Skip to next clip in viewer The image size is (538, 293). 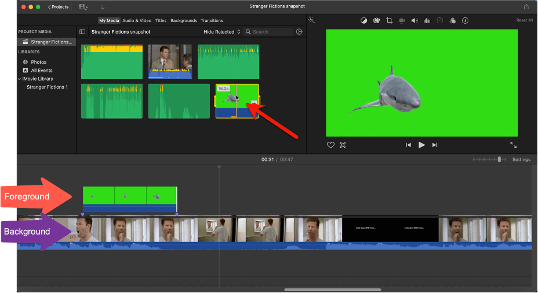pyautogui.click(x=435, y=145)
